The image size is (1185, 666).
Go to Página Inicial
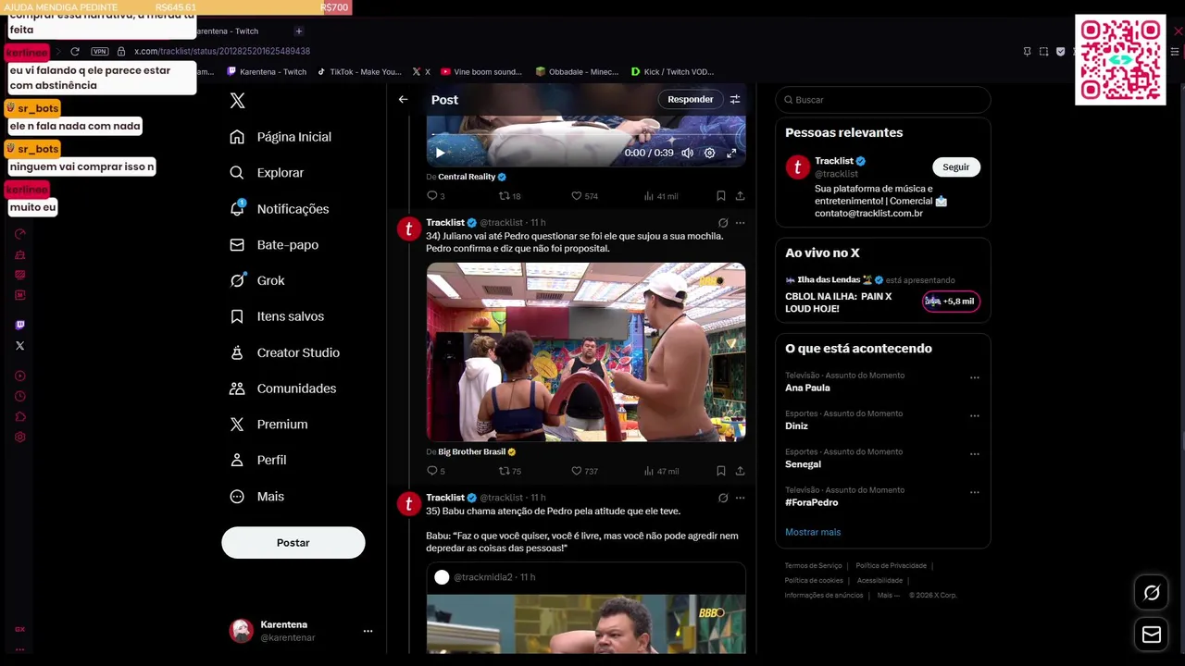(281, 137)
